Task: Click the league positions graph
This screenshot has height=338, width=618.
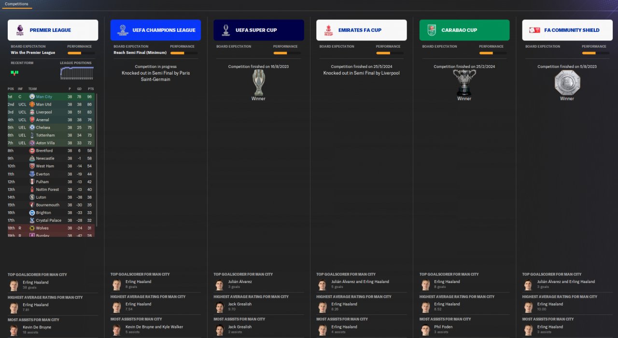Action: [x=77, y=73]
